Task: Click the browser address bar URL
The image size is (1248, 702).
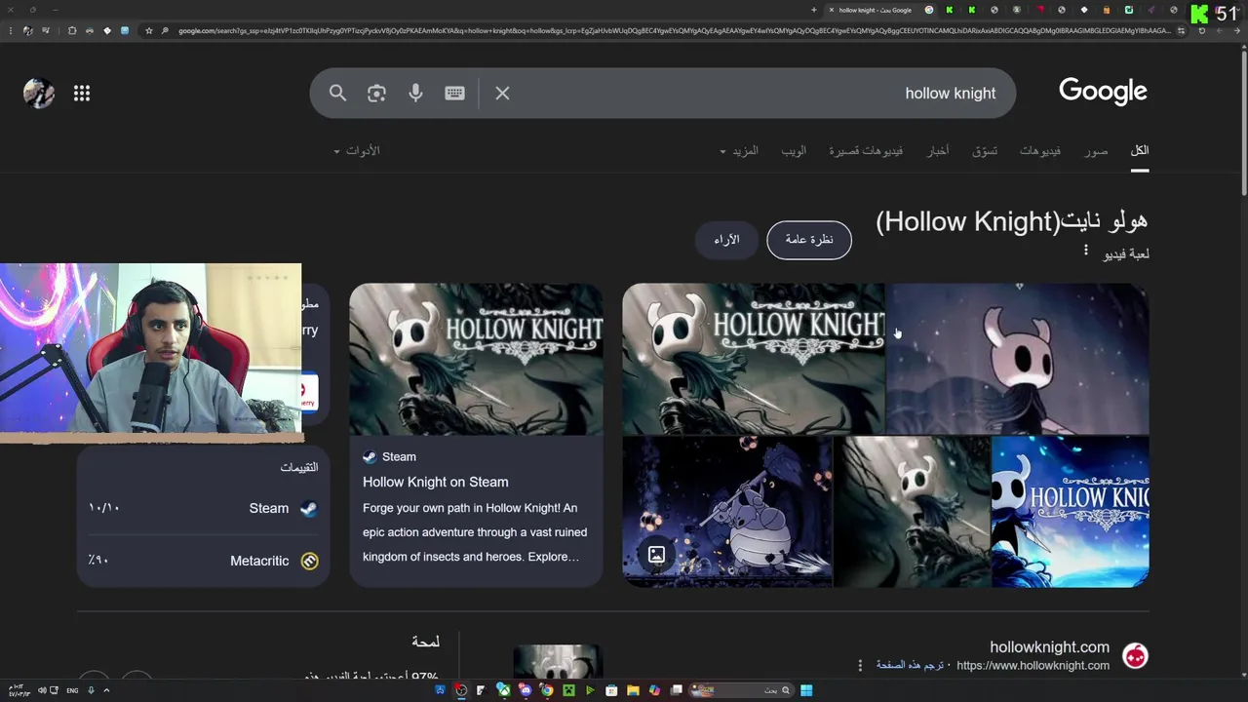Action: 673,31
